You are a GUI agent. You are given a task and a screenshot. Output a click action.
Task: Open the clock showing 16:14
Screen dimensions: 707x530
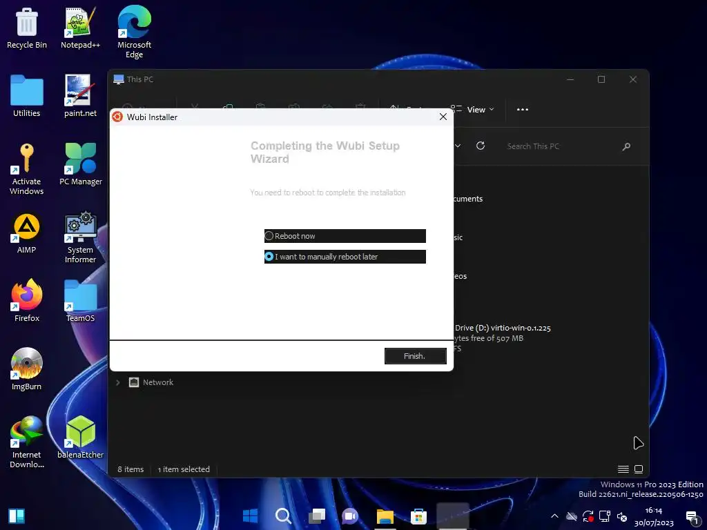(654, 516)
